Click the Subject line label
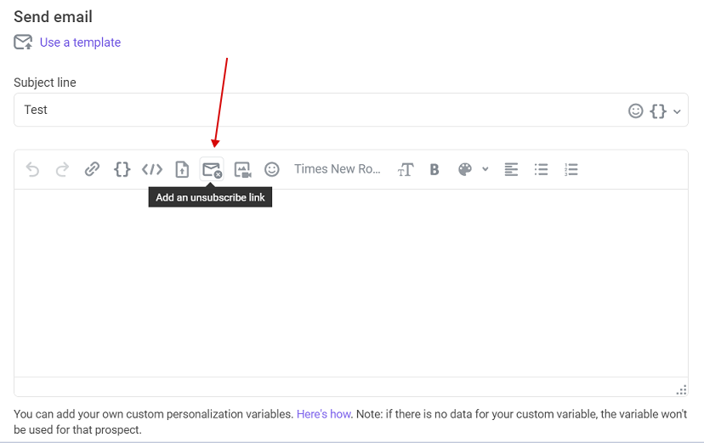The image size is (704, 443). click(45, 82)
